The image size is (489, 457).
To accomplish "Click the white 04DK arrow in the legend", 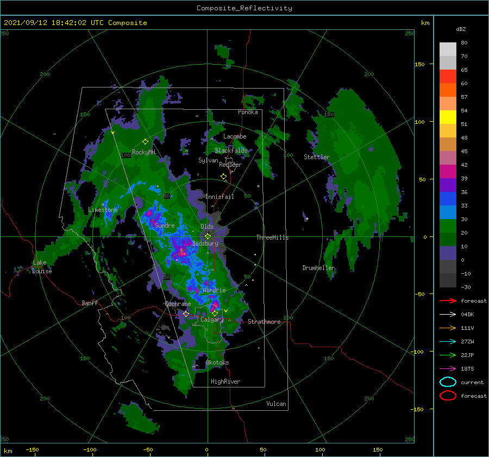I will 448,314.
